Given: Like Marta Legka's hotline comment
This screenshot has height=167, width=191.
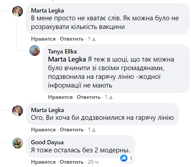Looking at the screenshot, I should tap(43, 130).
